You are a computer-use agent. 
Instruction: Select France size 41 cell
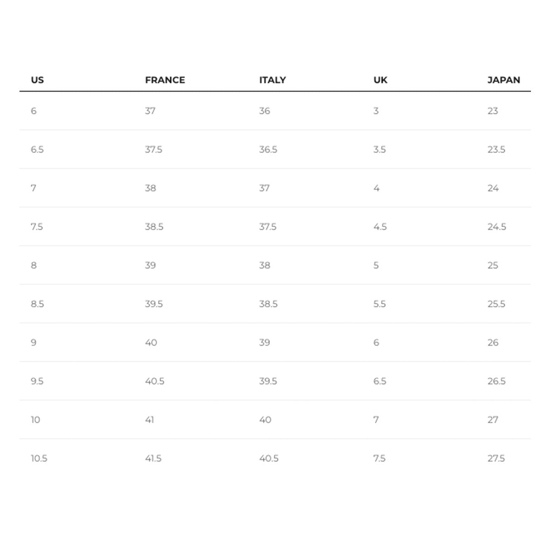149,420
